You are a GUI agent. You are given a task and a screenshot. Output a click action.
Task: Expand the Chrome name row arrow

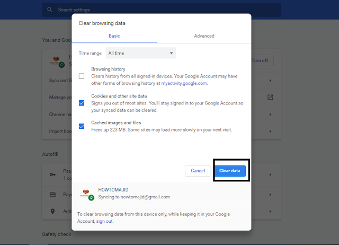[270, 114]
